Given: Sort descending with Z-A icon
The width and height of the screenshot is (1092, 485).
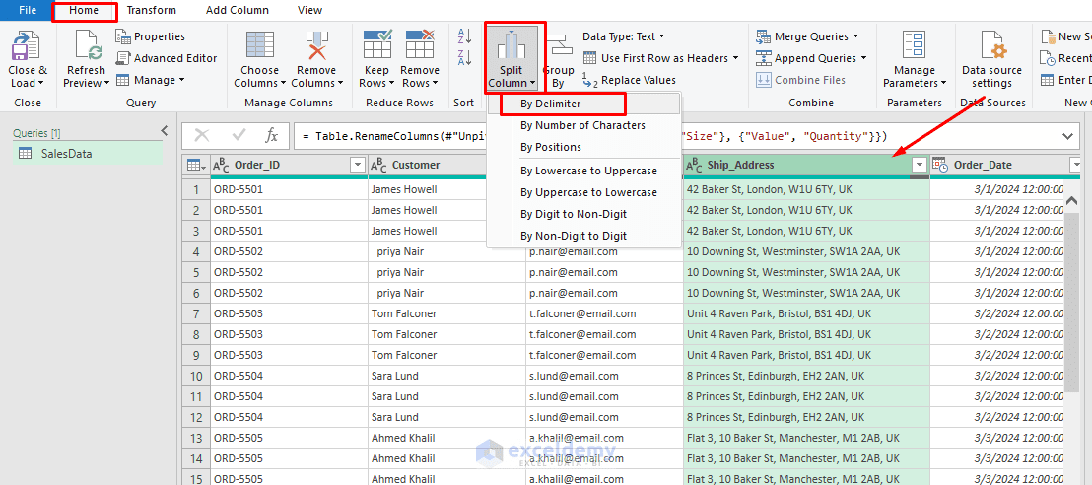Looking at the screenshot, I should tap(464, 57).
